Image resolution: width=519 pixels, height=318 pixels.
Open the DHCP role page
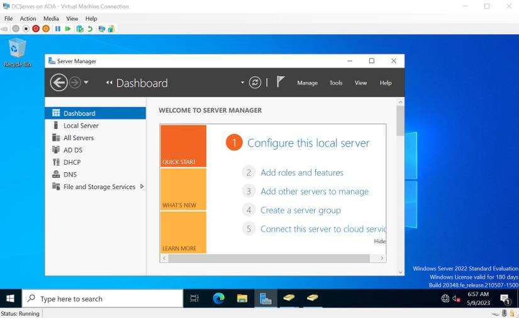pyautogui.click(x=96, y=162)
